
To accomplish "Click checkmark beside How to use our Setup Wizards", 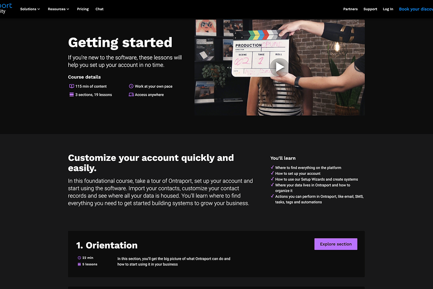I will 272,179.
